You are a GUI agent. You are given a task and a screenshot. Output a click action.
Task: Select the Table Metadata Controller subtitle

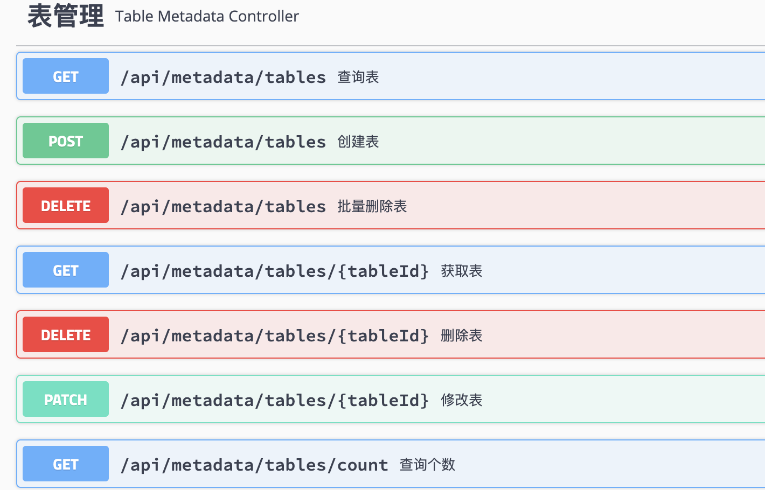207,16
